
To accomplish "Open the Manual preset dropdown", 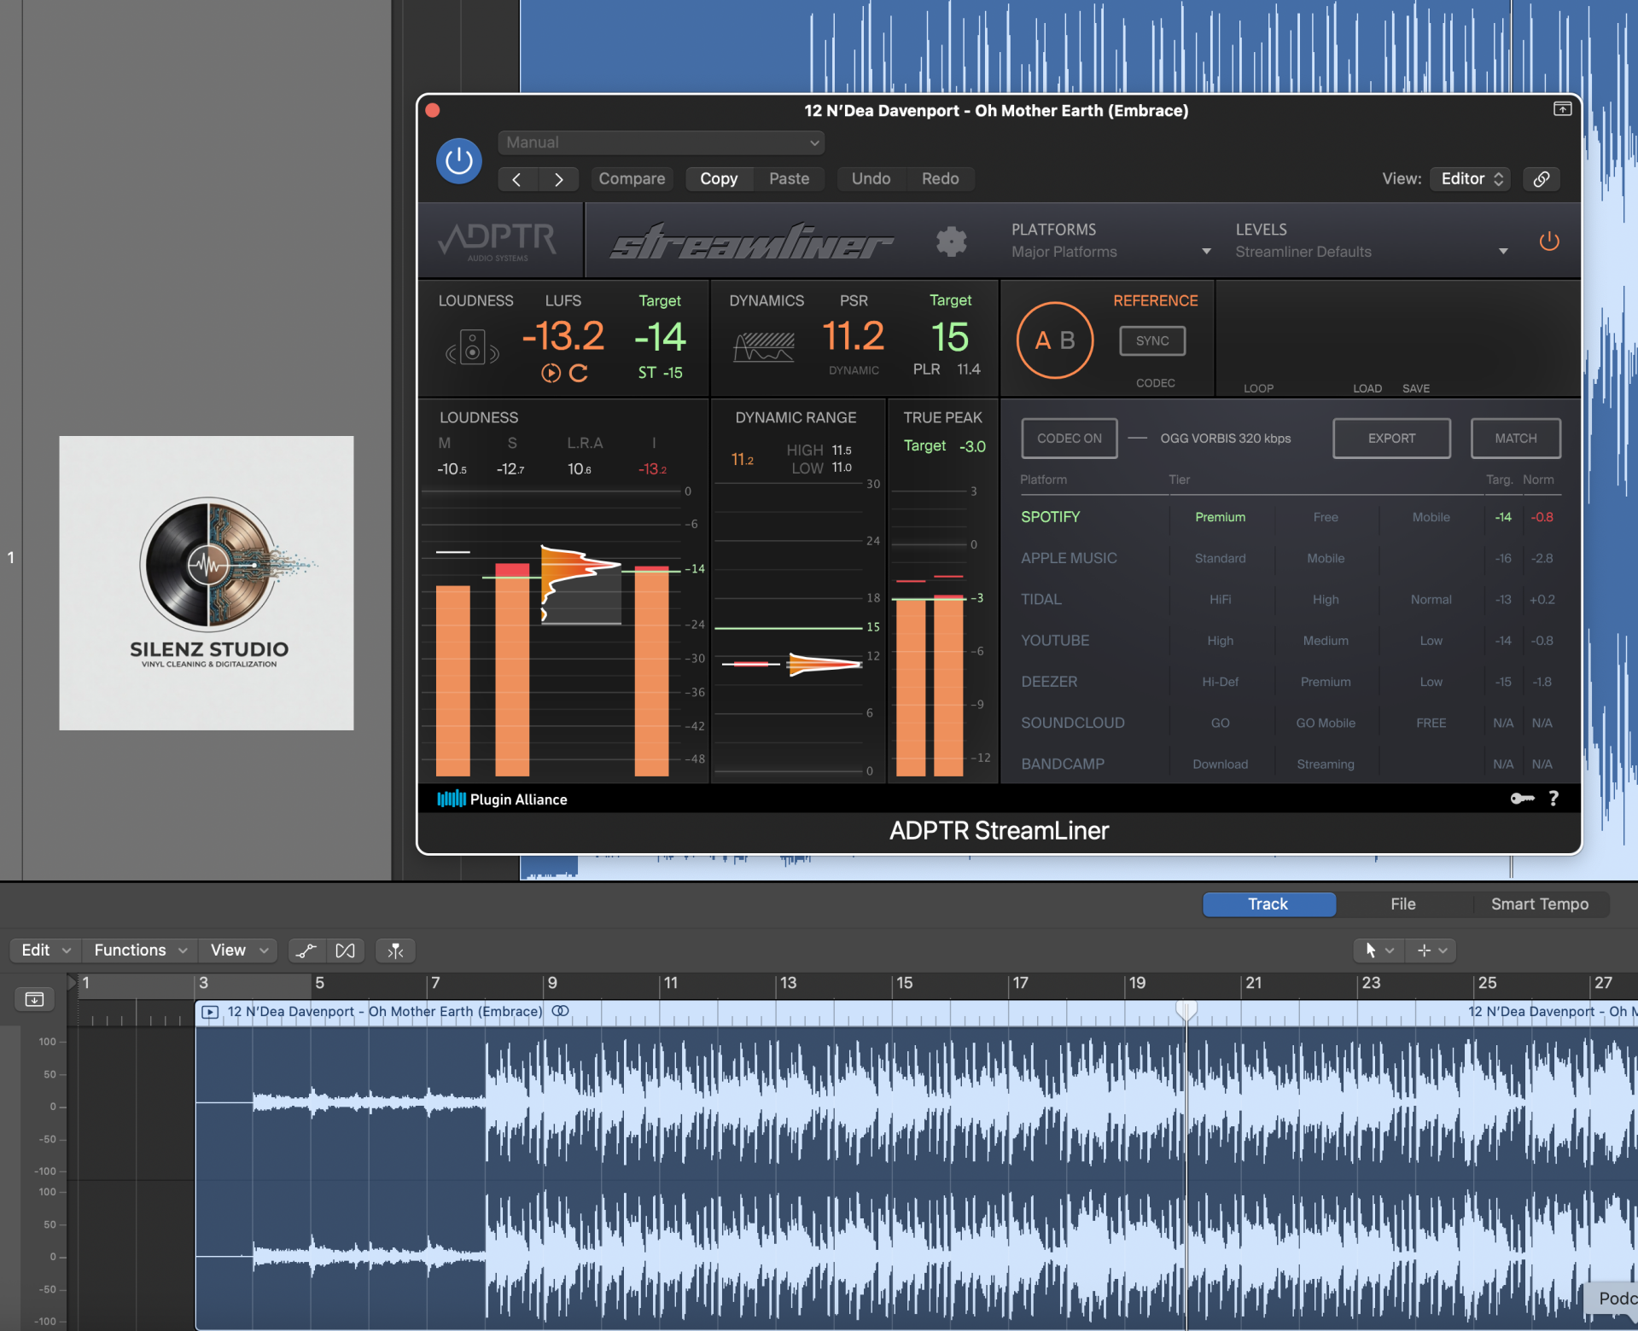I will [662, 142].
